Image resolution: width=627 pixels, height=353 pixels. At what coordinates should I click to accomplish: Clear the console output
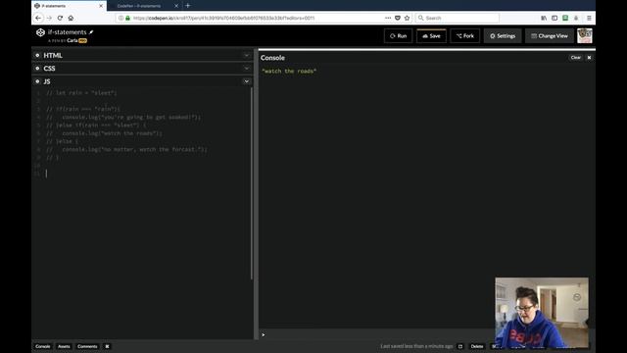pyautogui.click(x=575, y=58)
